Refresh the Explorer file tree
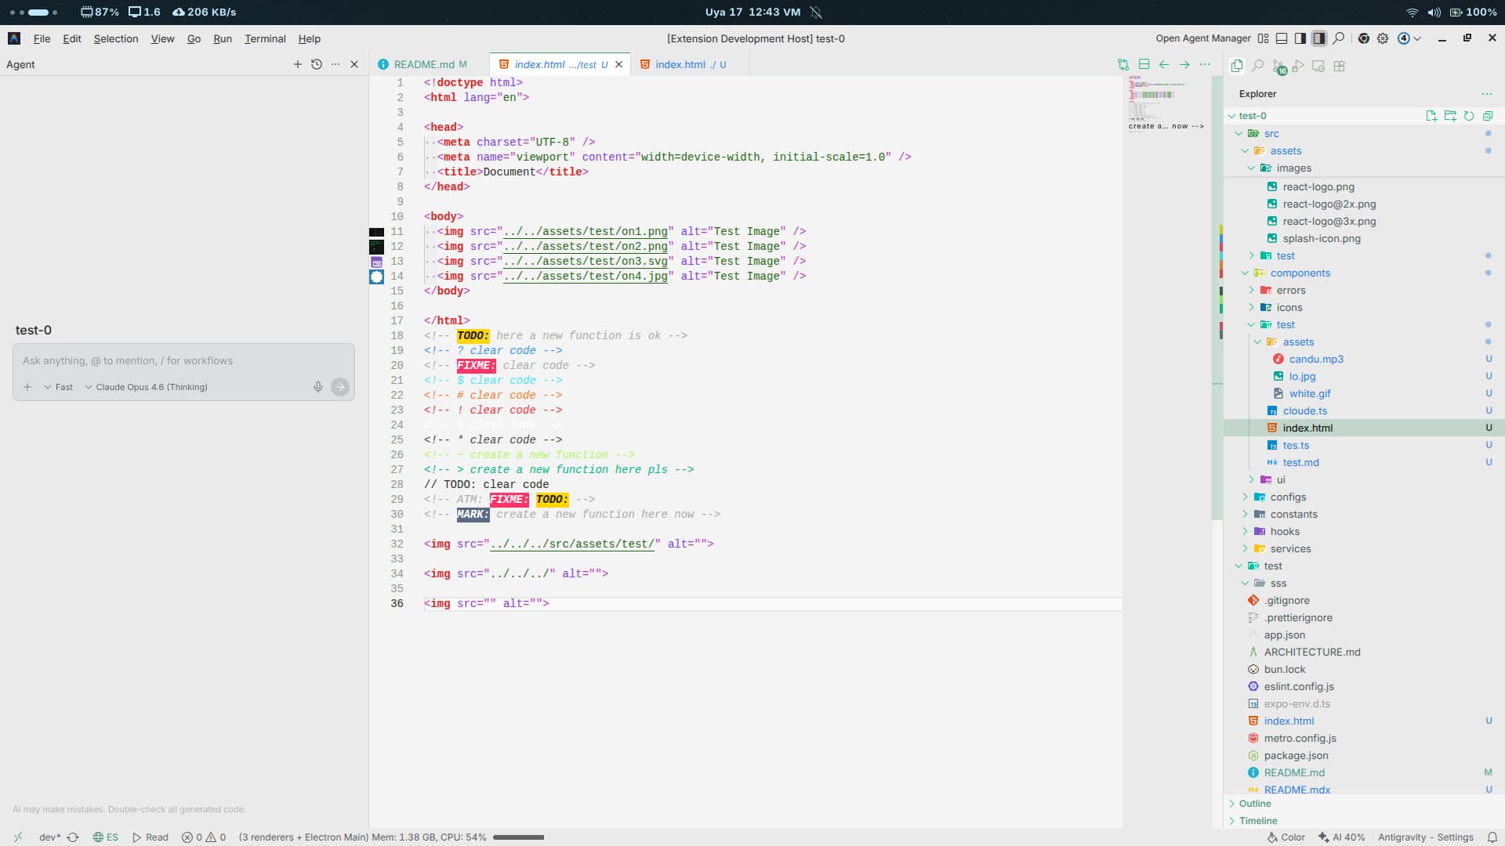 [x=1469, y=116]
